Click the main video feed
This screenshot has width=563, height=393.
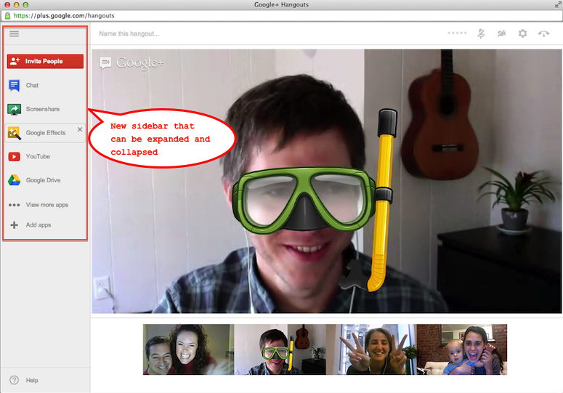(x=327, y=182)
